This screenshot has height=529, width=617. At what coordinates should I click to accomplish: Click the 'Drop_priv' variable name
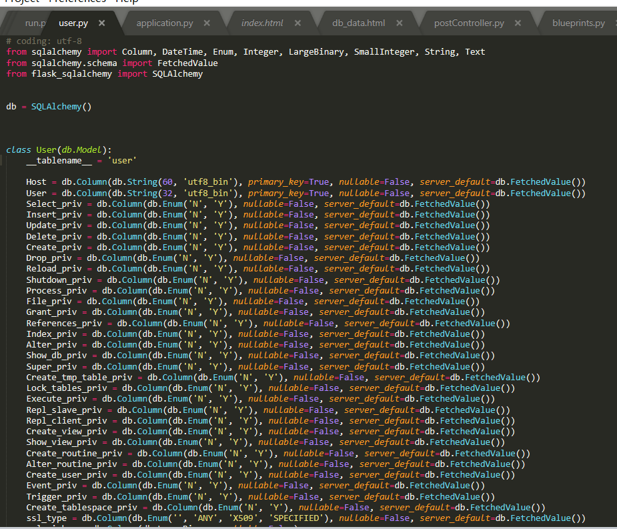(49, 258)
